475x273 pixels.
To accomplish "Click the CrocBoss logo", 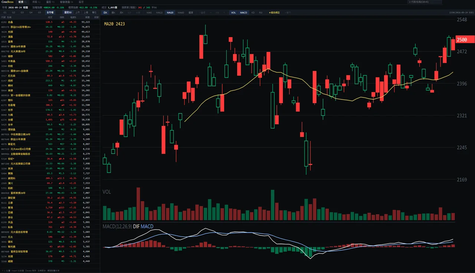I will coord(8,2).
